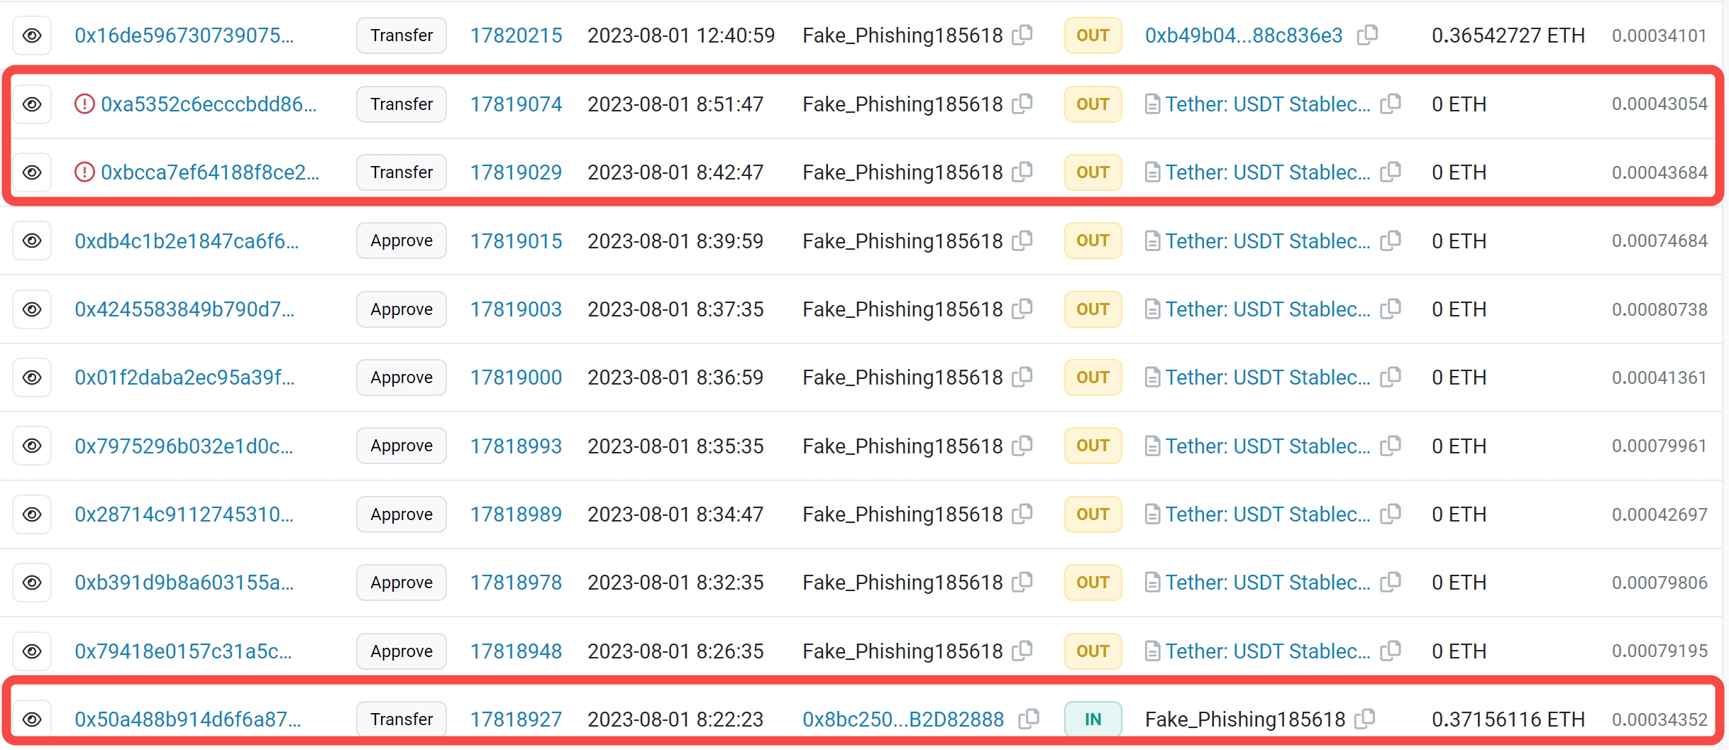Screen dimensions: 1729x750
Task: Click Transfer method badge in block 17820215 row
Action: (402, 35)
